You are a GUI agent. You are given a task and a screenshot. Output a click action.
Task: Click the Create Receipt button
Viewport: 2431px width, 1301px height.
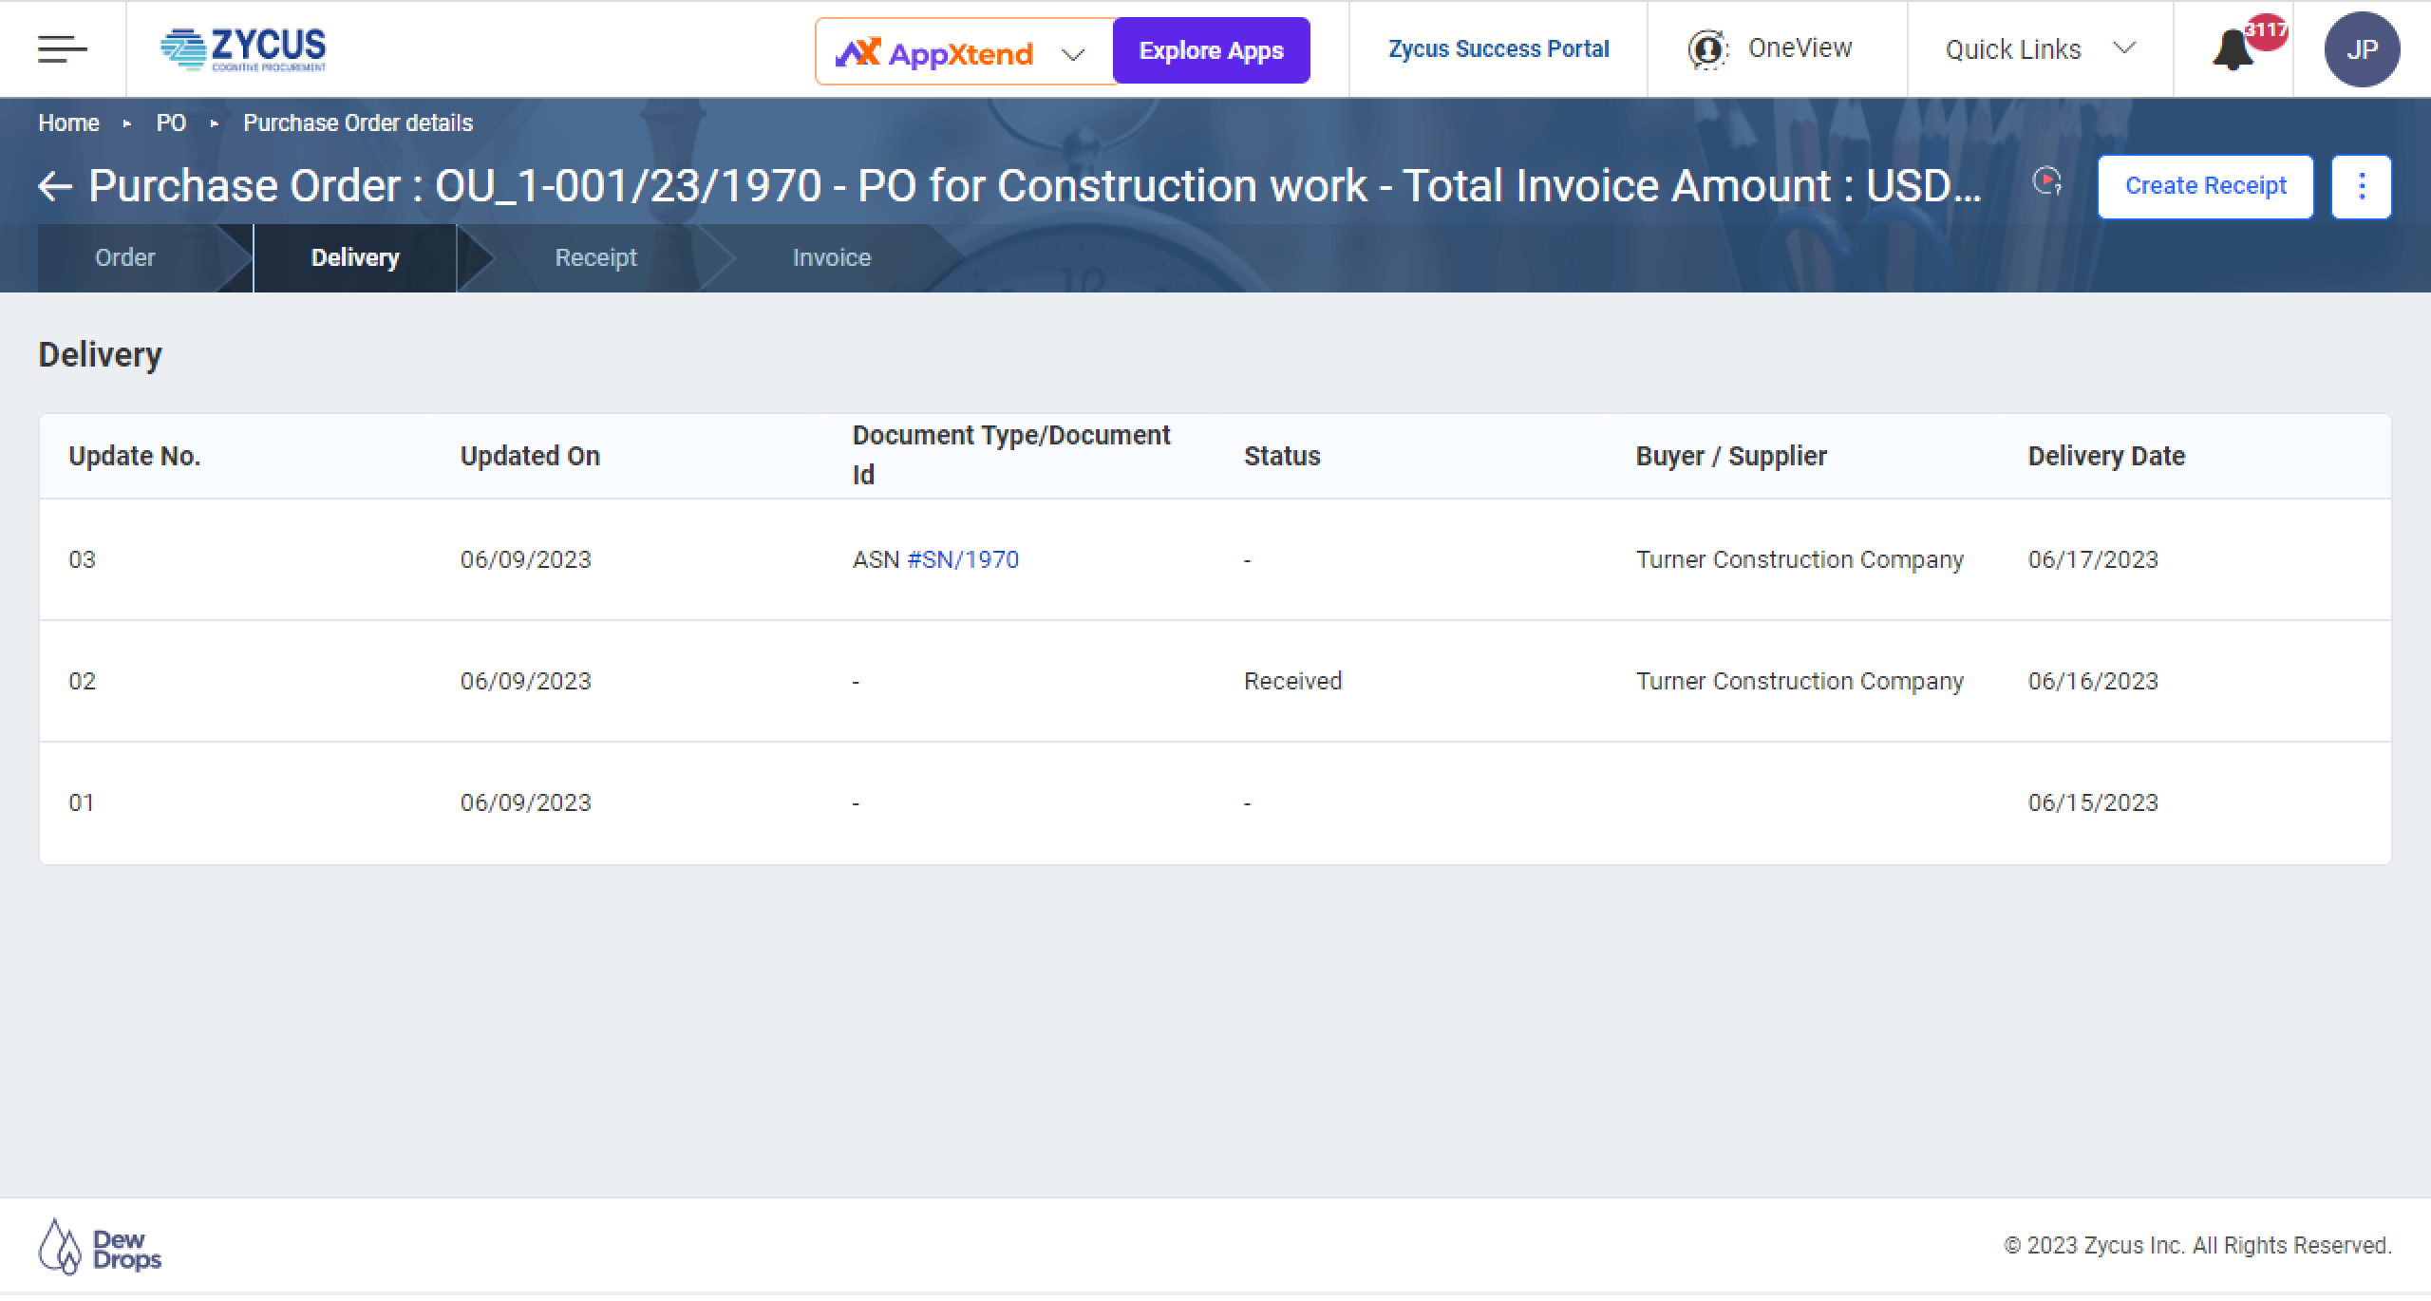click(2205, 186)
